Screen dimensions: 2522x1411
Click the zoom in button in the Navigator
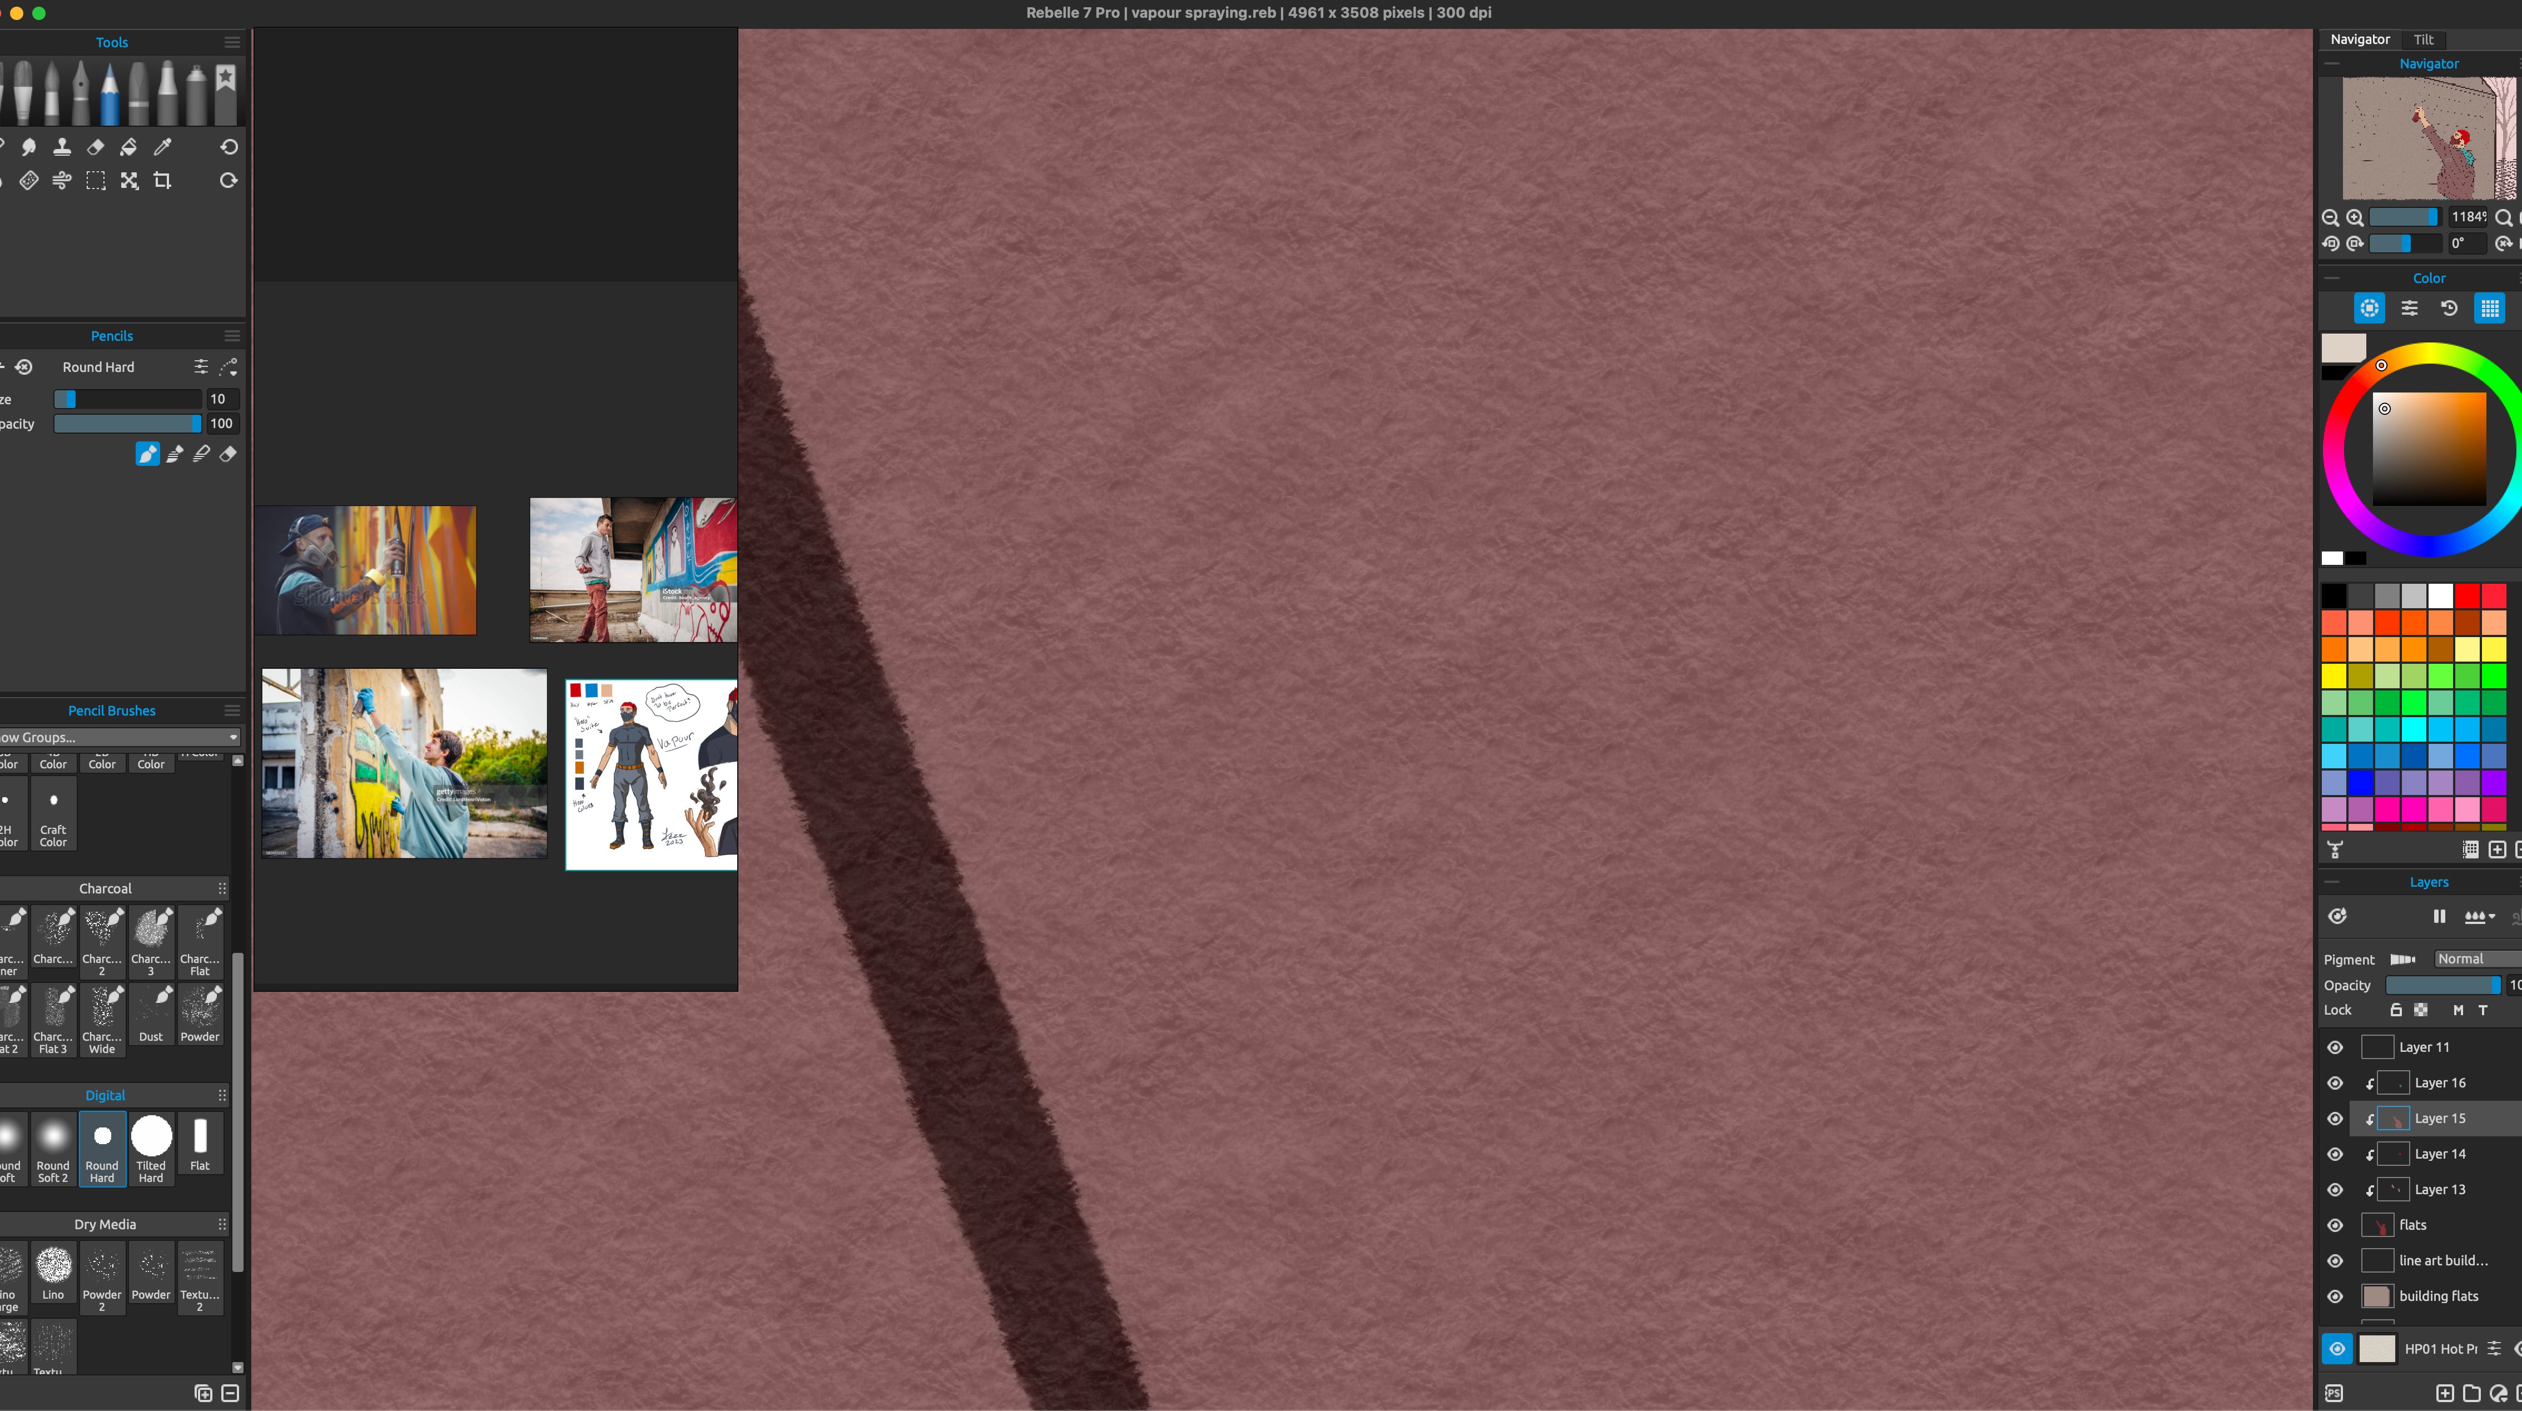(2356, 217)
